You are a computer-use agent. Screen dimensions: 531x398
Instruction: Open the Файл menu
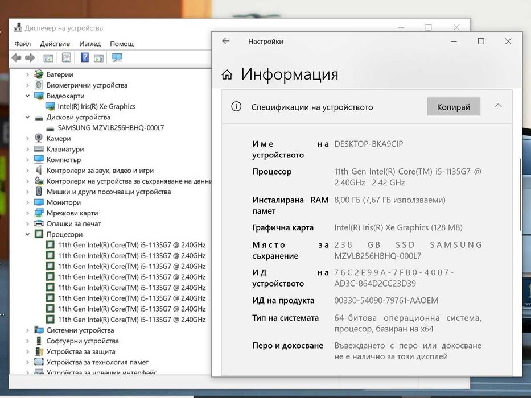tap(22, 44)
